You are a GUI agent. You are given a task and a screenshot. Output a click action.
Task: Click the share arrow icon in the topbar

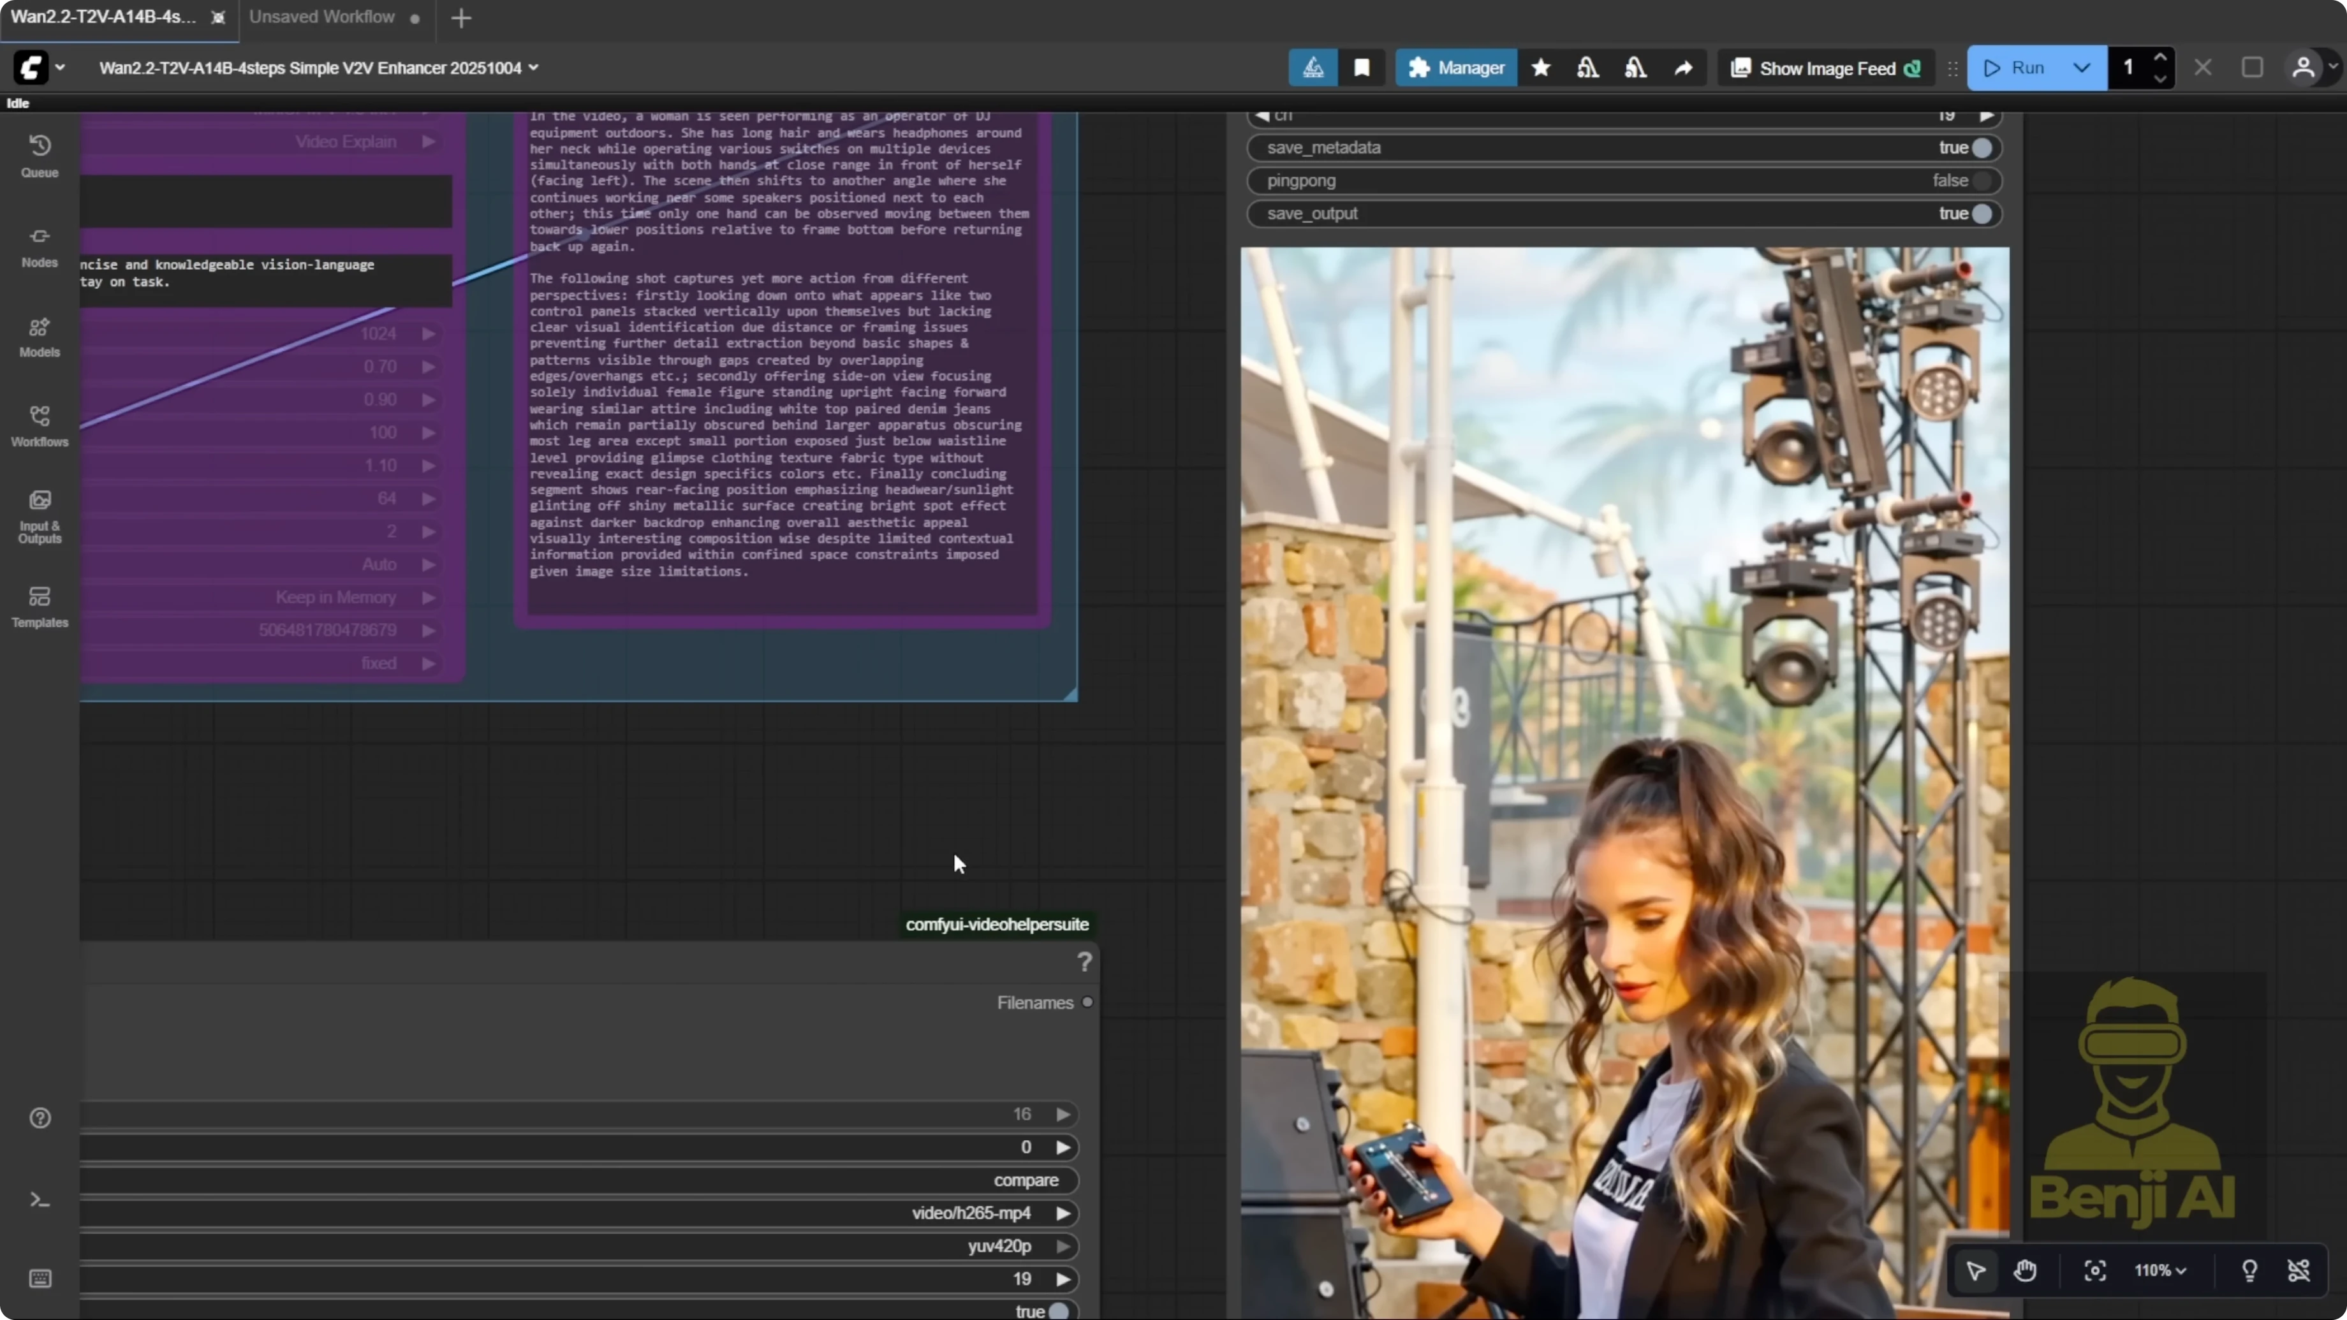tap(1684, 68)
